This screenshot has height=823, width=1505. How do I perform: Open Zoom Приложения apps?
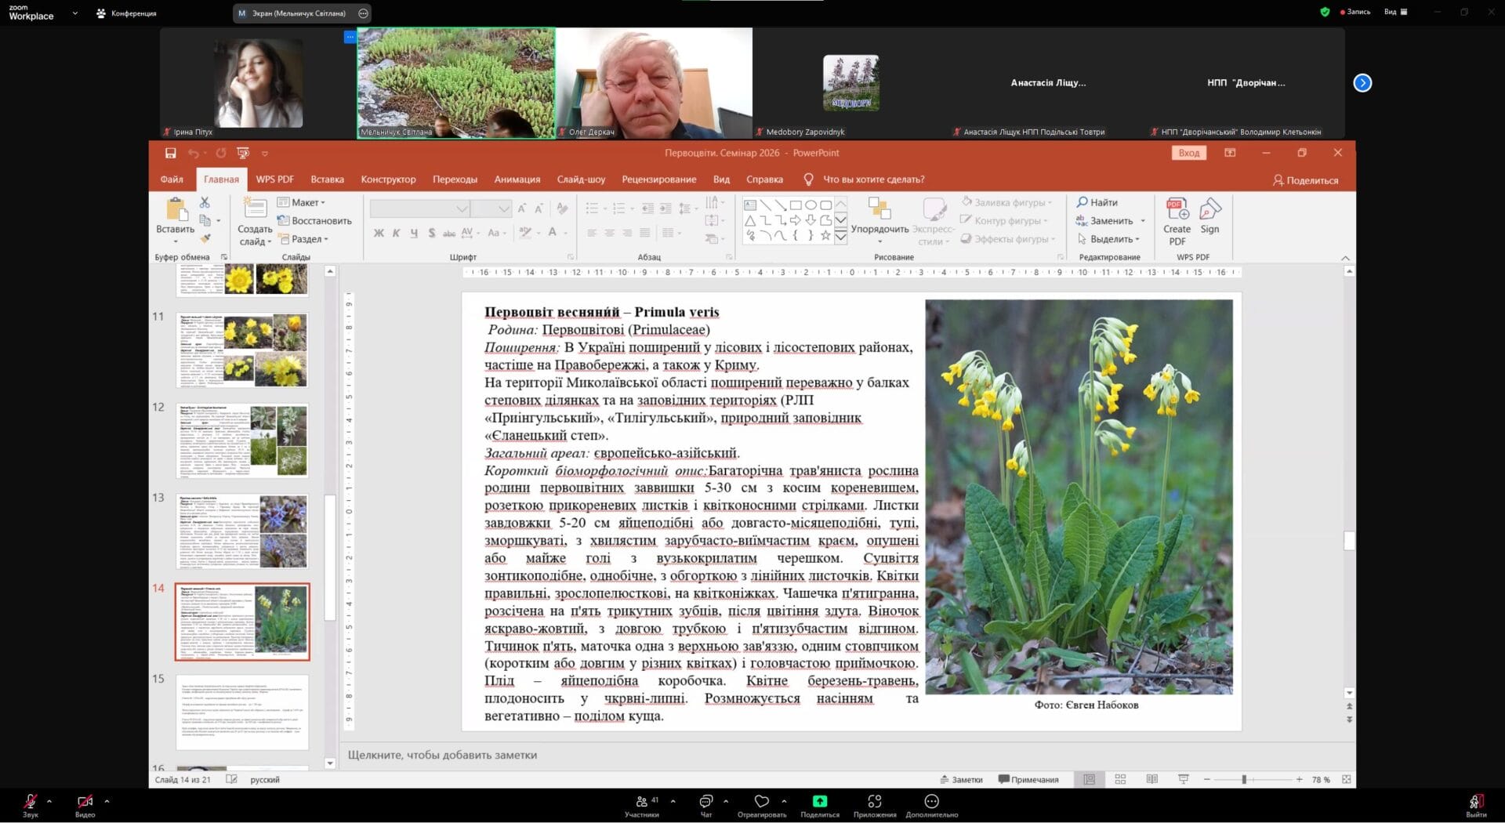874,802
